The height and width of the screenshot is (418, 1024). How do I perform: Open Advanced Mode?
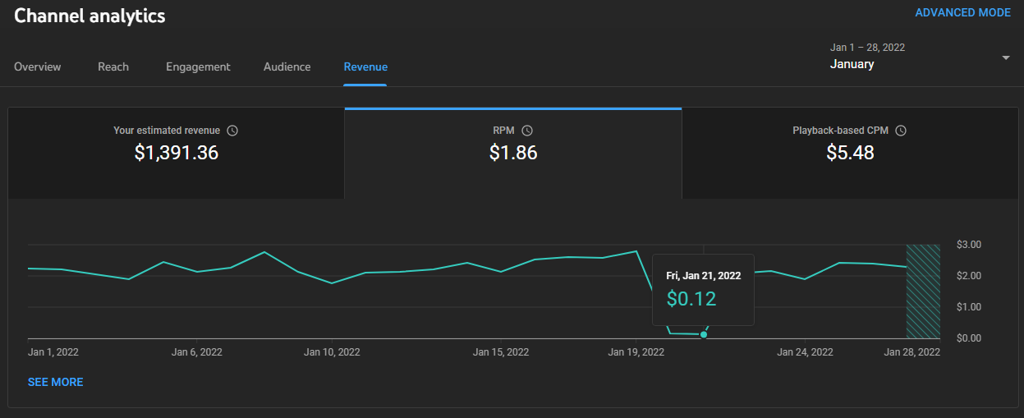pos(962,13)
